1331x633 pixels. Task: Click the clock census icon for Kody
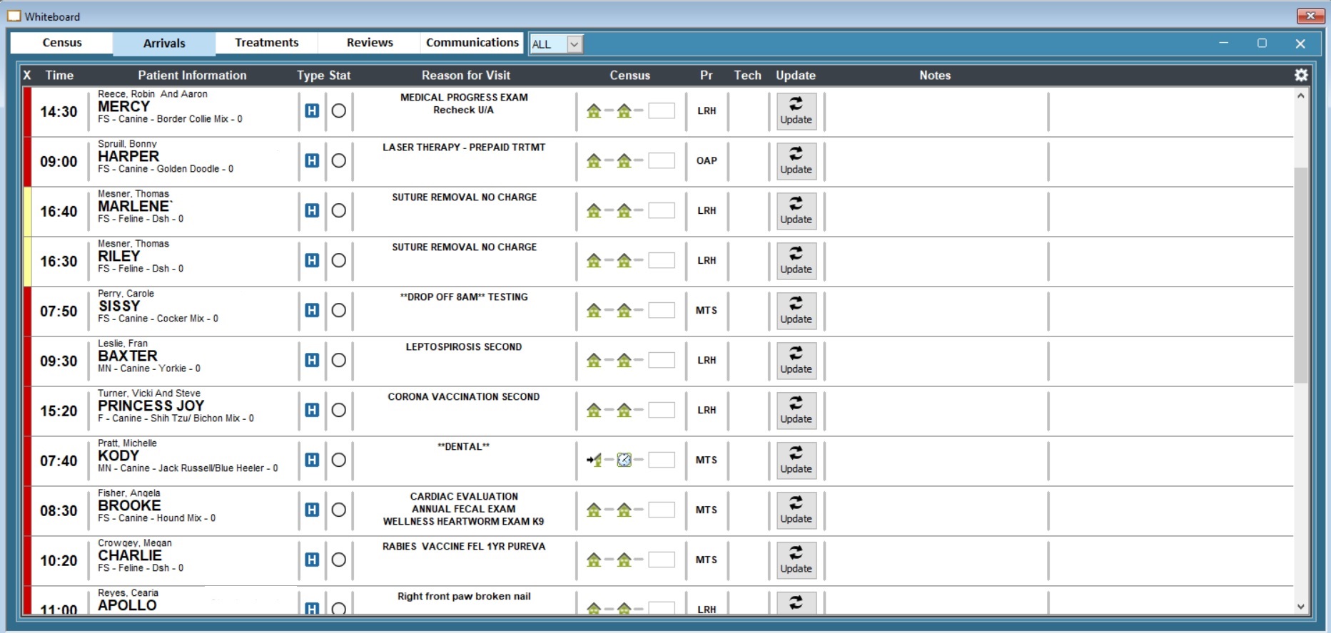point(624,460)
